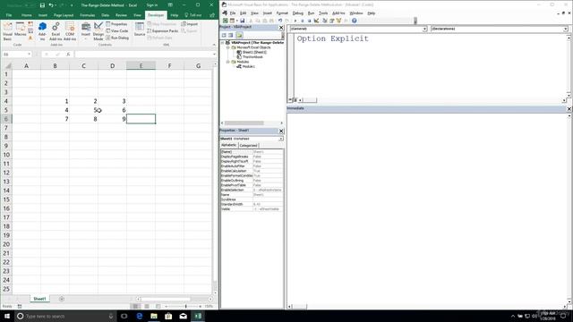Click View Microsoft Excel icon in VBA toolbar
This screenshot has width=573, height=322.
pos(225,21)
